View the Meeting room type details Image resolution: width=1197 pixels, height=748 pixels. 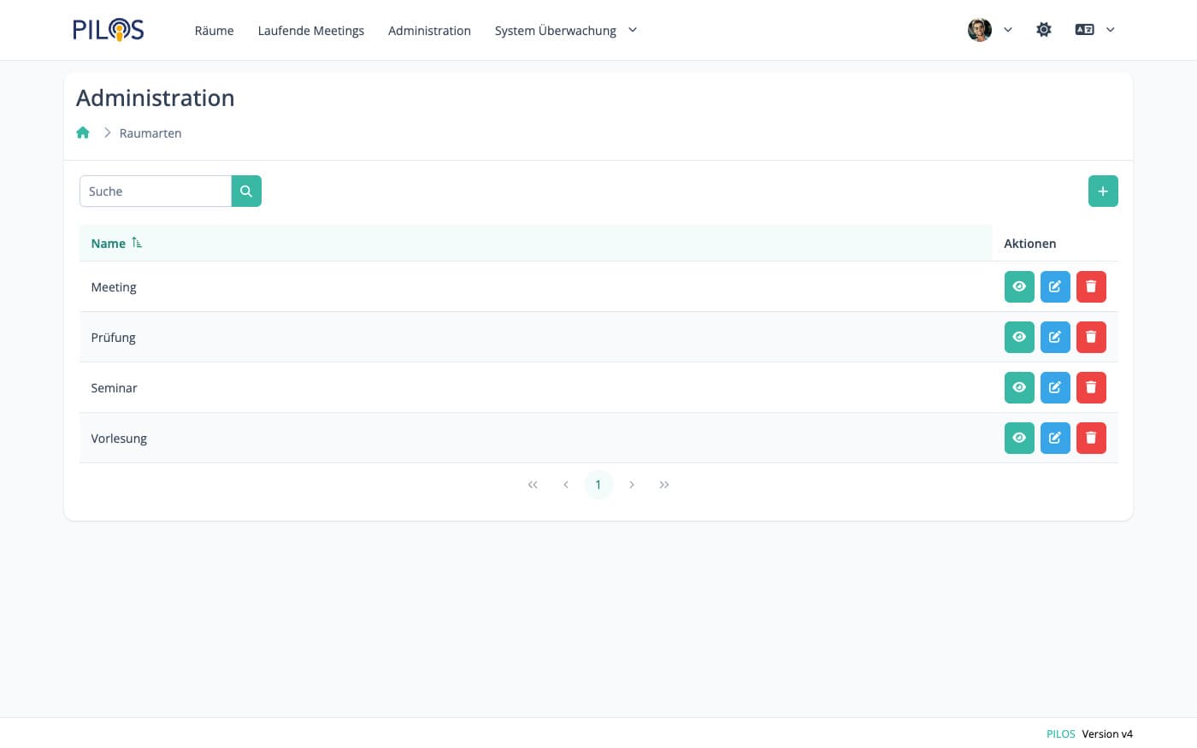coord(1018,287)
